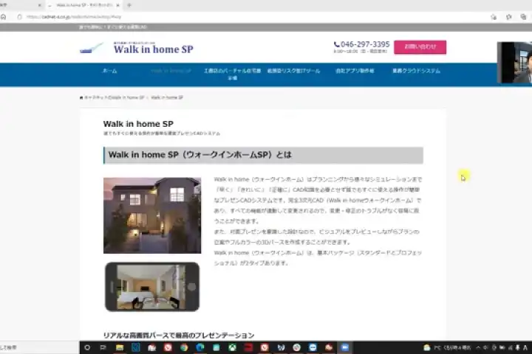
Task: Click the Cortana circle icon on taskbar
Action: (x=87, y=347)
